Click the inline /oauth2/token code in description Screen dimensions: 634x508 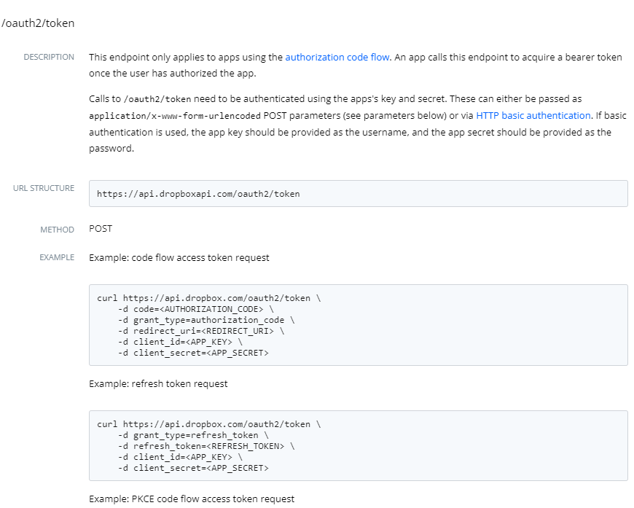tap(157, 100)
